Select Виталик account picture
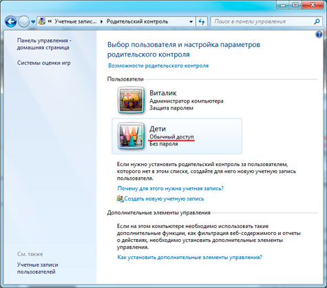Viewport: 327px width, 288px height. point(131,100)
